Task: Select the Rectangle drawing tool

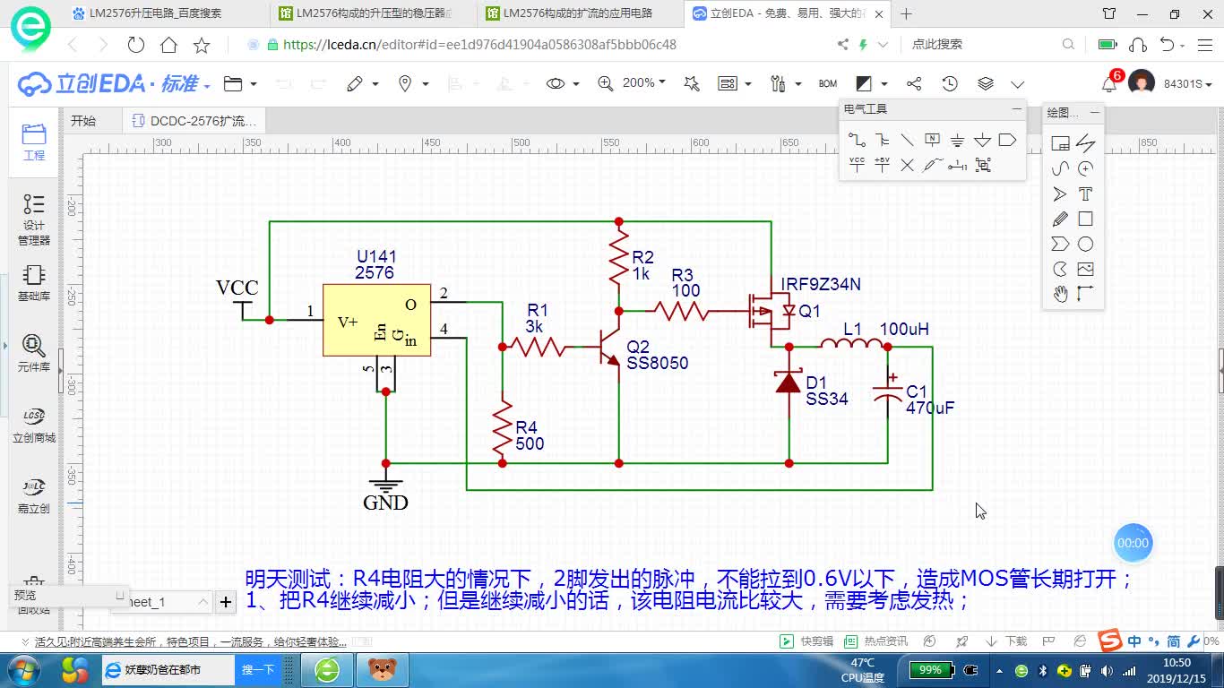Action: point(1085,219)
